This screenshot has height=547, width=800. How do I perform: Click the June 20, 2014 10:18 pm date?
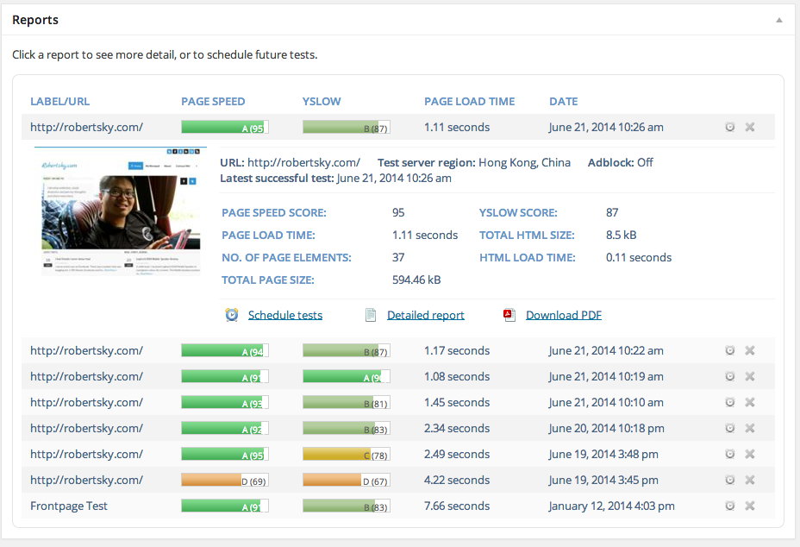pyautogui.click(x=607, y=429)
